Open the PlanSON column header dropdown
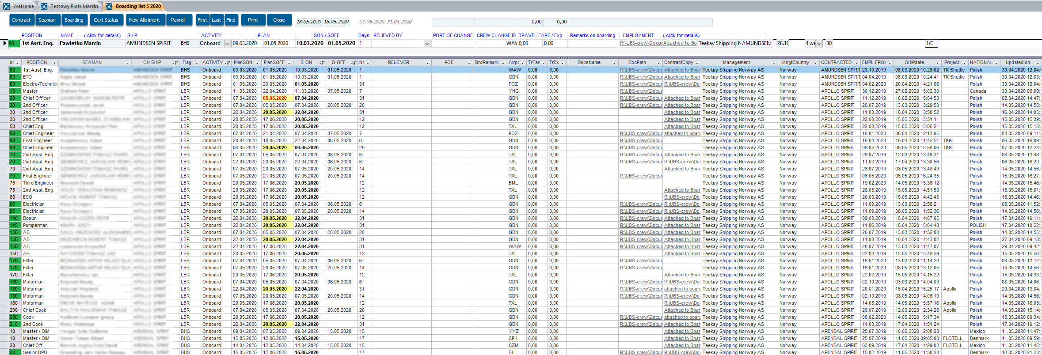 [258, 63]
